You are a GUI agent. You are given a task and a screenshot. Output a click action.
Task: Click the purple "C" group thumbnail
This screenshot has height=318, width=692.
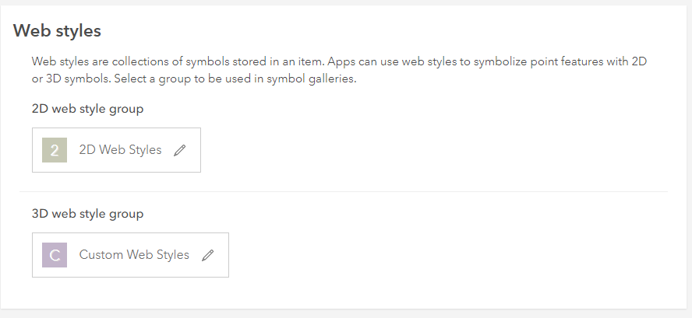coord(55,255)
